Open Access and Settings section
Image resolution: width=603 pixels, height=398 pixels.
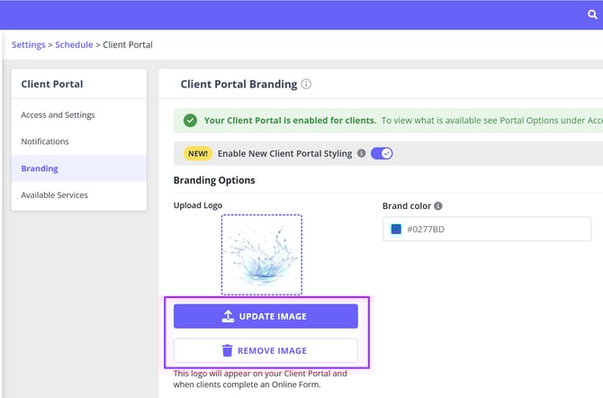[x=58, y=115]
